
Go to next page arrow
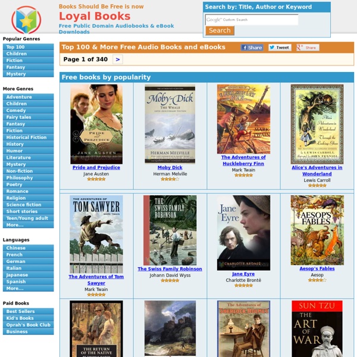(x=117, y=59)
